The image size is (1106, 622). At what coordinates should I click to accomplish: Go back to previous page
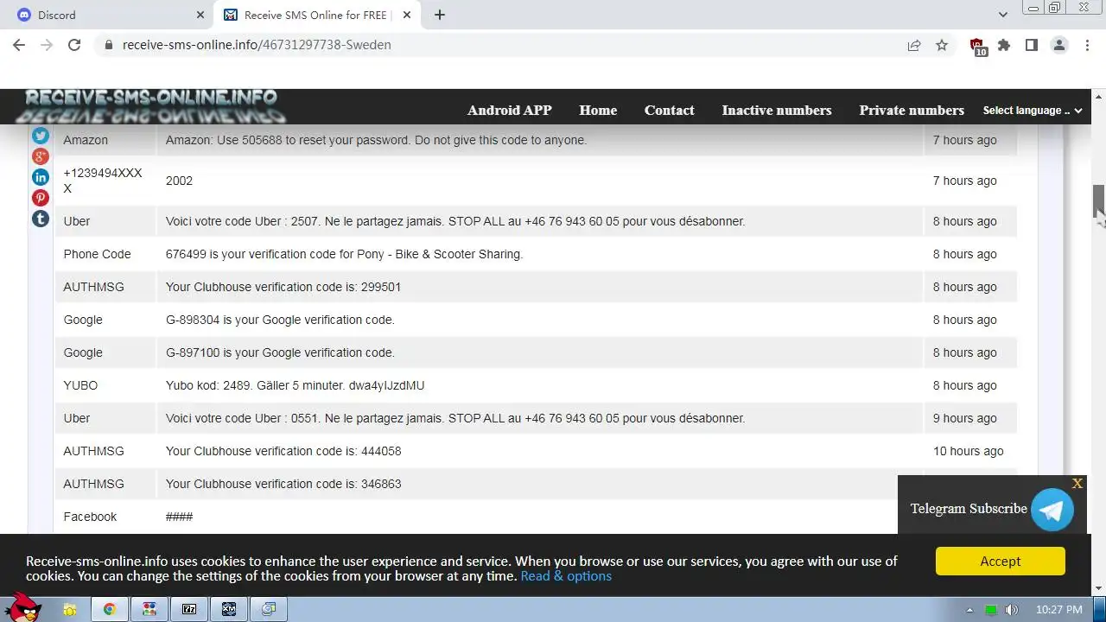click(19, 45)
